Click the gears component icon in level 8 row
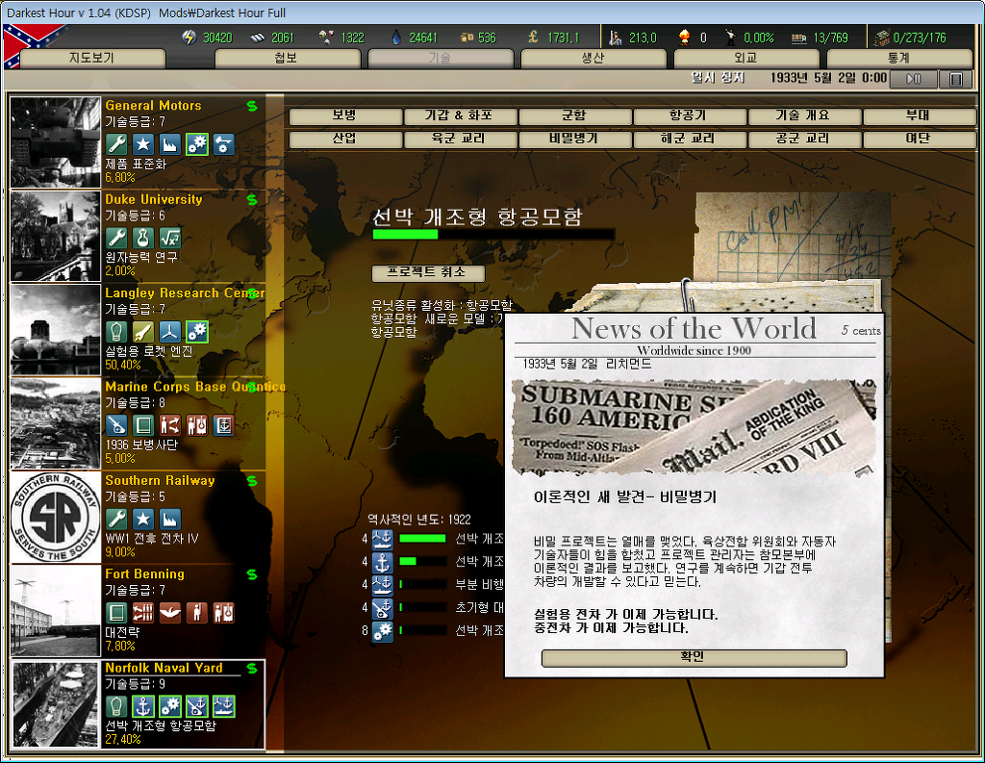This screenshot has width=985, height=763. click(x=383, y=630)
